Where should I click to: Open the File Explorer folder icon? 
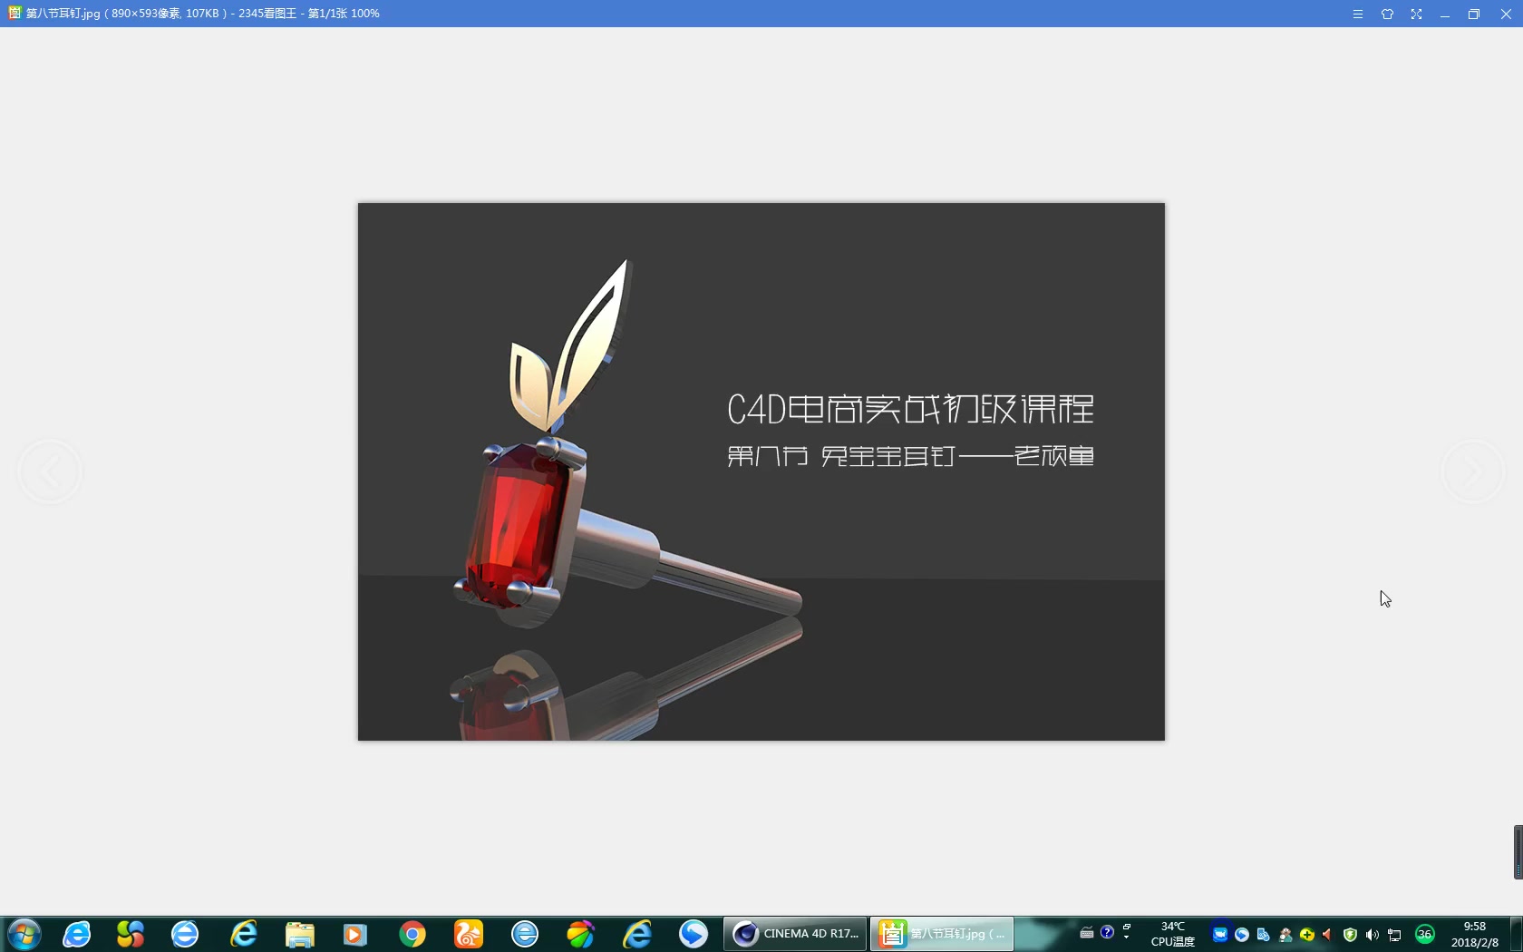pos(299,934)
